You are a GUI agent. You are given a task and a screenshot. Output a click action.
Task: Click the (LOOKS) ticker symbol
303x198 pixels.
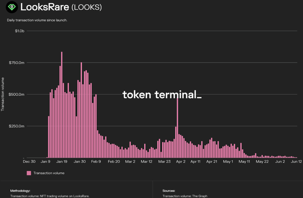pos(86,7)
